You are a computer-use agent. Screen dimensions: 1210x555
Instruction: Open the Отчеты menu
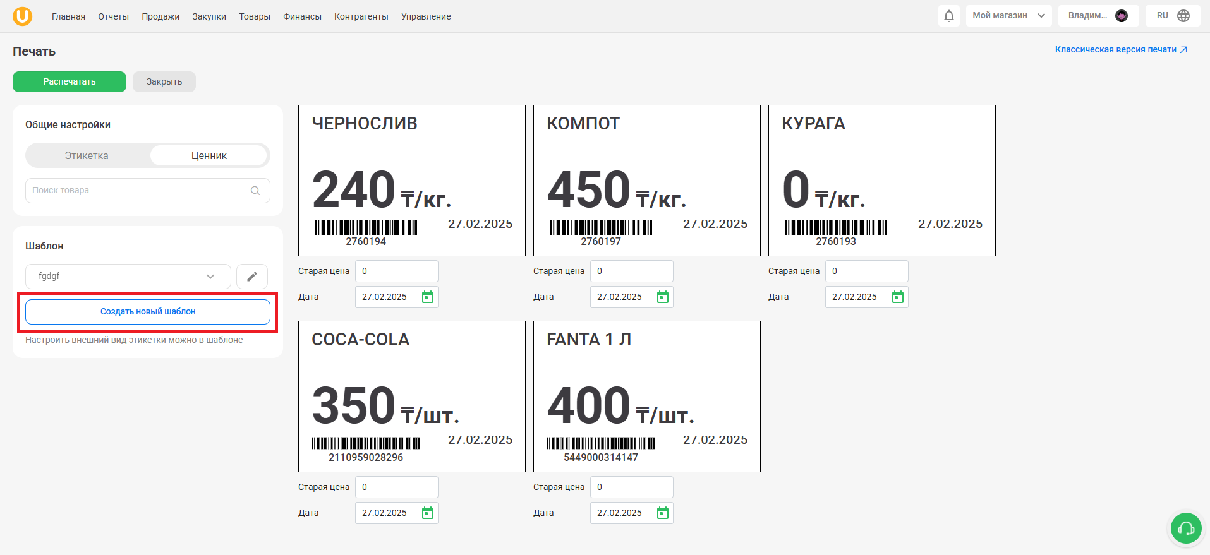[113, 16]
